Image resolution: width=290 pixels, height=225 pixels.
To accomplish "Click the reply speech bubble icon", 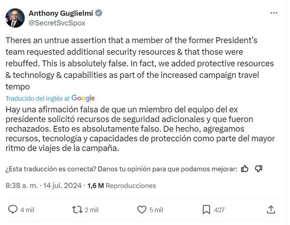I will pos(13,209).
